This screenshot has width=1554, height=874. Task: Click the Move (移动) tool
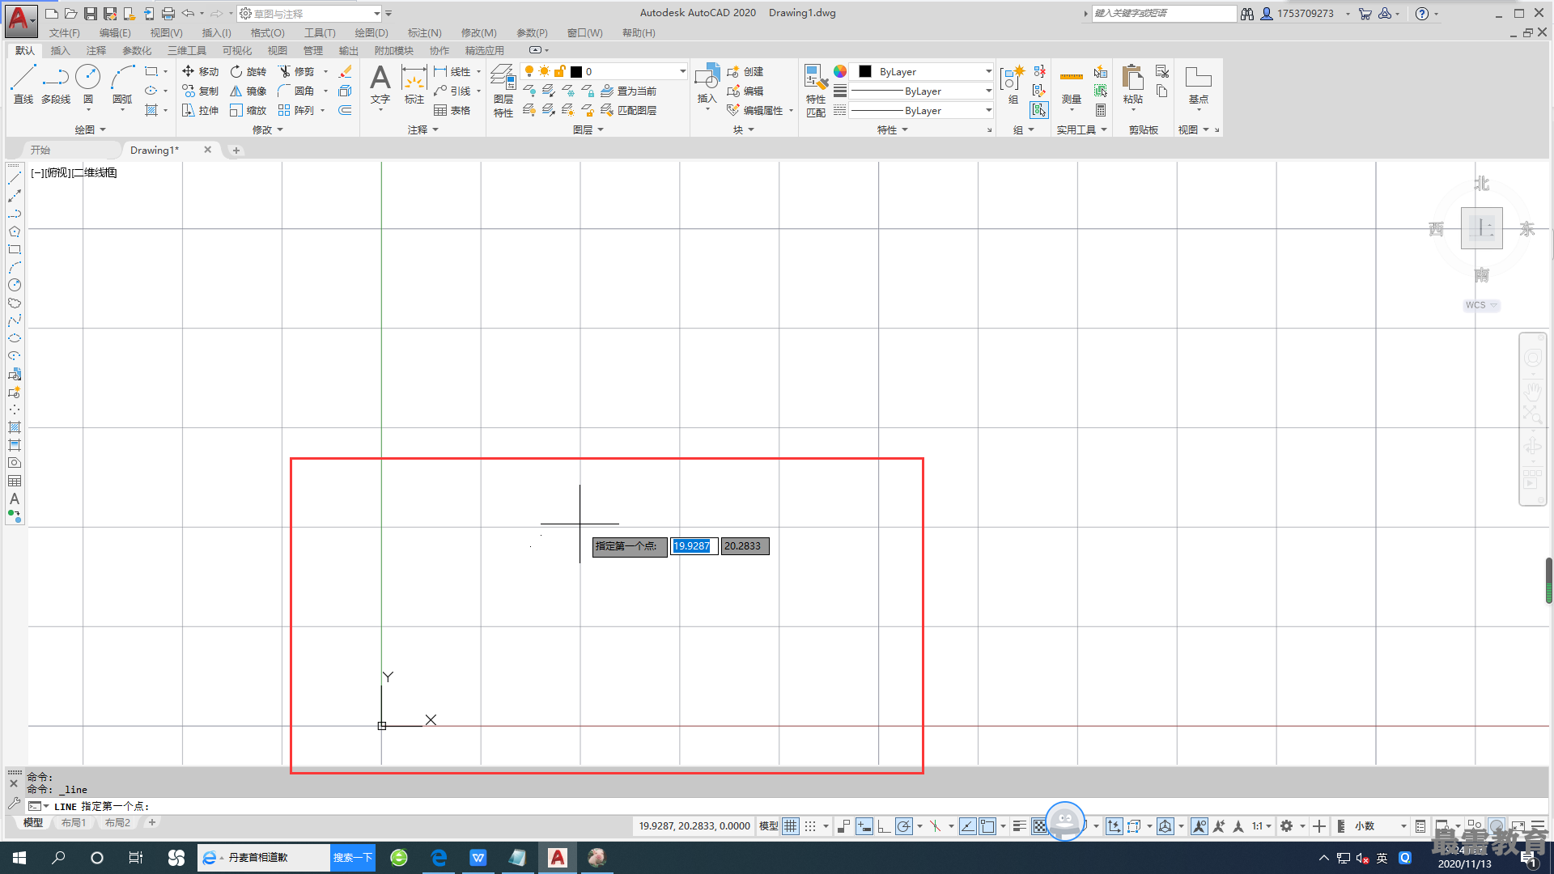[200, 71]
